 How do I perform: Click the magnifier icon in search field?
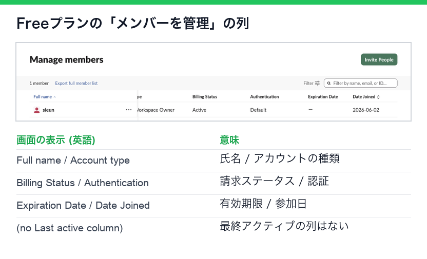(328, 83)
